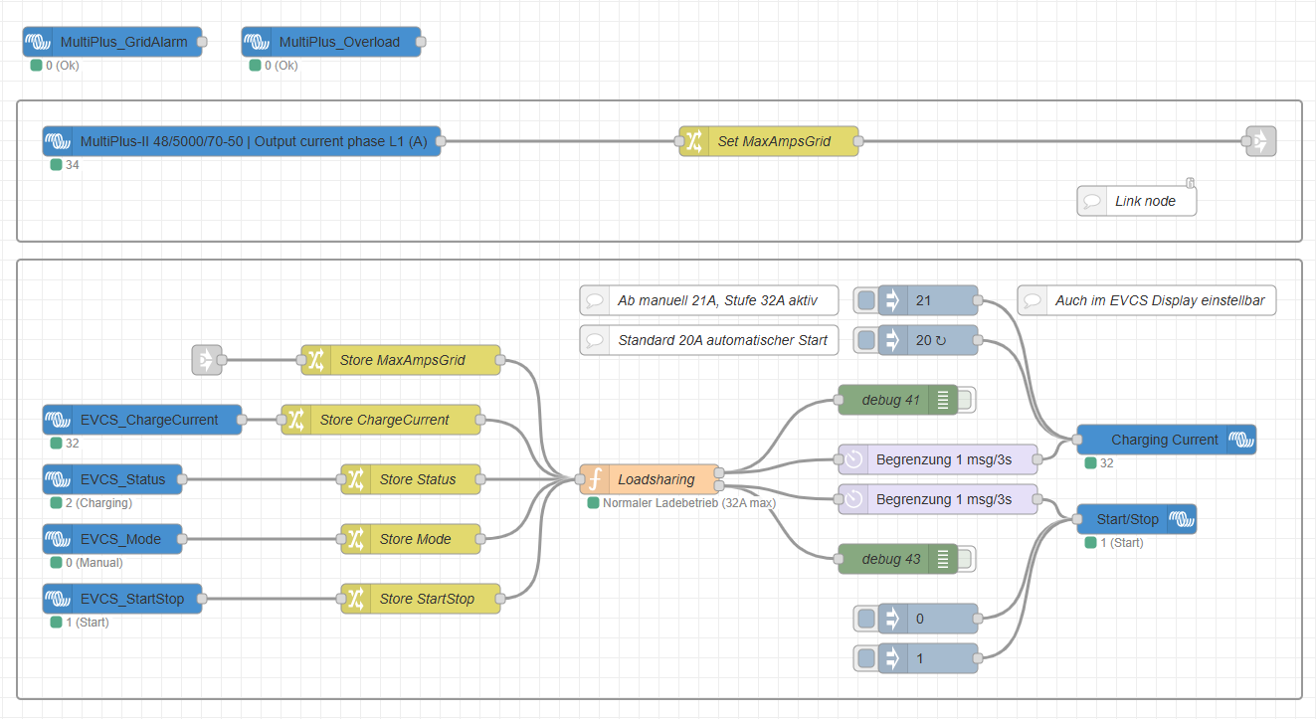Viewport: 1316px width, 719px height.
Task: Click the Store ChargeCurrent change icon
Action: [295, 420]
